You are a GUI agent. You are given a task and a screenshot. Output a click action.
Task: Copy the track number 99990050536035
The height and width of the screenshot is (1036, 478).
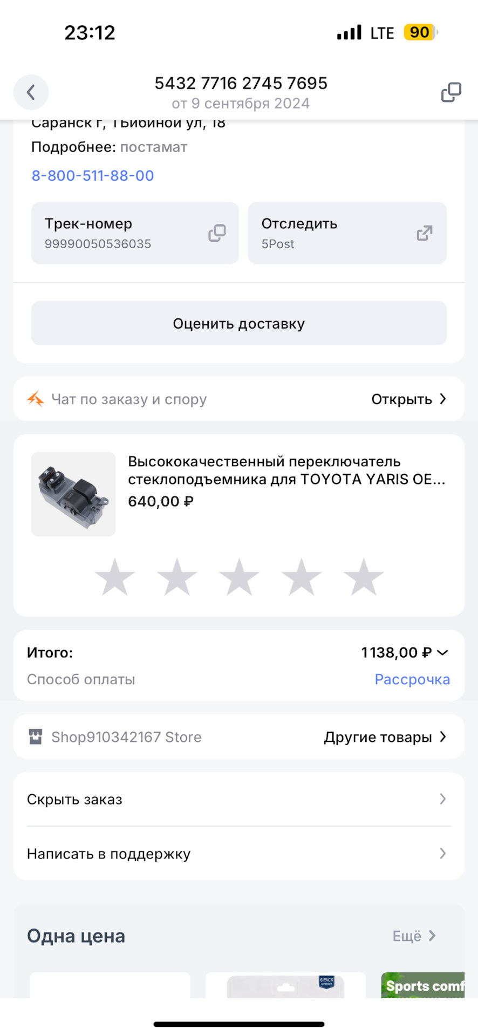[217, 233]
